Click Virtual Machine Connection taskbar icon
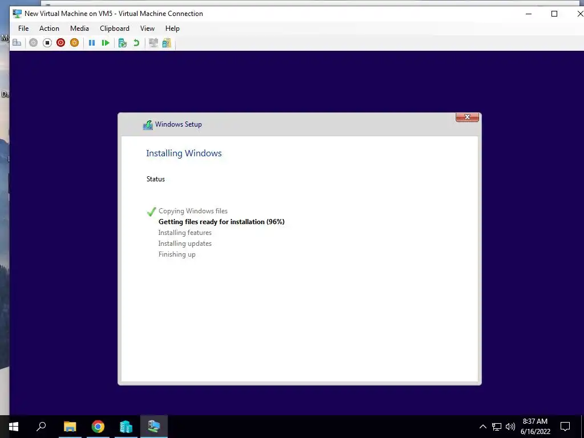Screen dimensions: 584x438 154,427
